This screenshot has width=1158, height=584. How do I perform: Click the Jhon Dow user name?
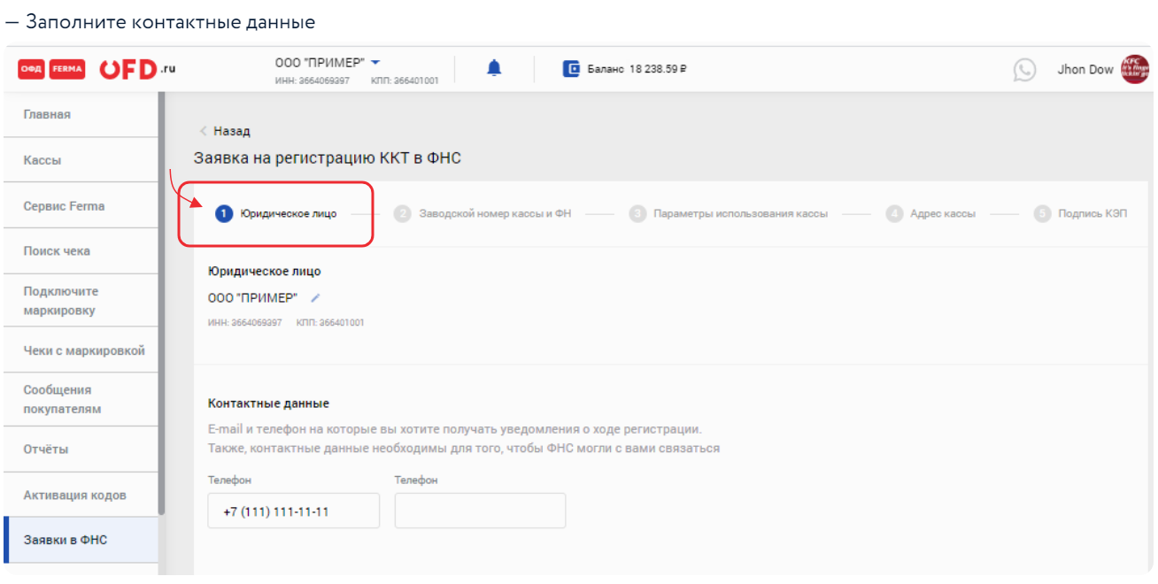tap(1085, 70)
